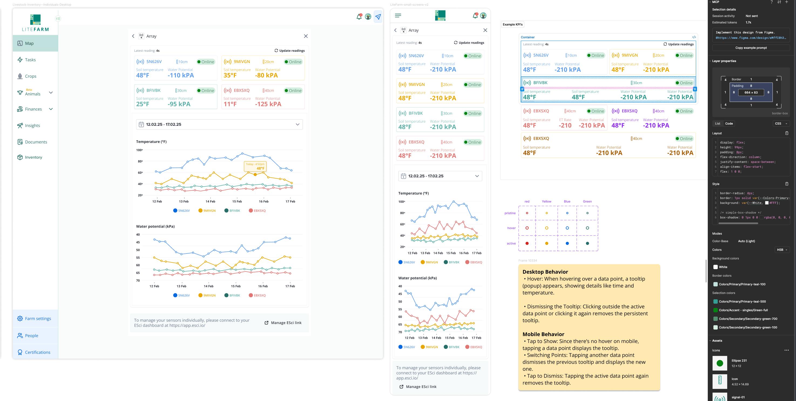This screenshot has height=401, width=796.
Task: Open notifications bell in small-screens frame
Action: pos(475,15)
